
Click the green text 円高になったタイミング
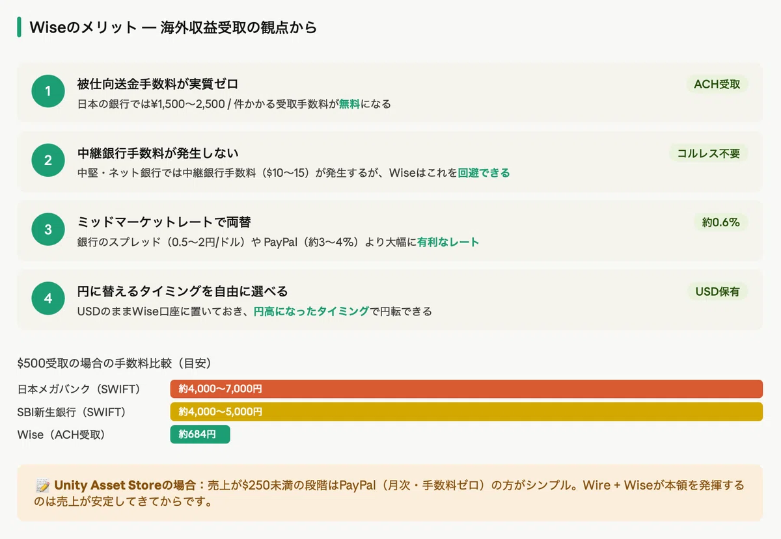pos(312,311)
